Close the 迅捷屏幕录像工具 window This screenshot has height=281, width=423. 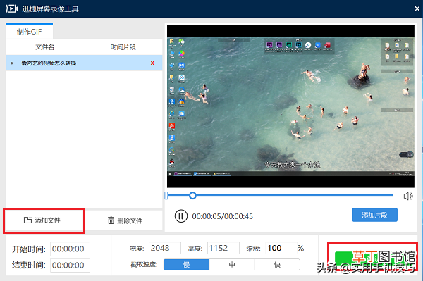coord(417,8)
